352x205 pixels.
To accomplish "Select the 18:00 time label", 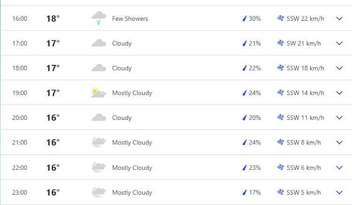I will pos(20,68).
